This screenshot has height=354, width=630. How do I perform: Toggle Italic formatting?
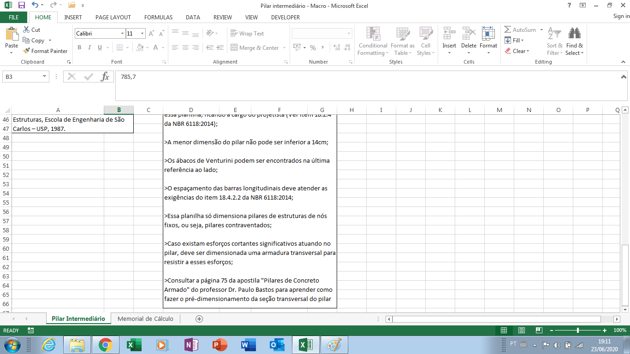coord(89,47)
